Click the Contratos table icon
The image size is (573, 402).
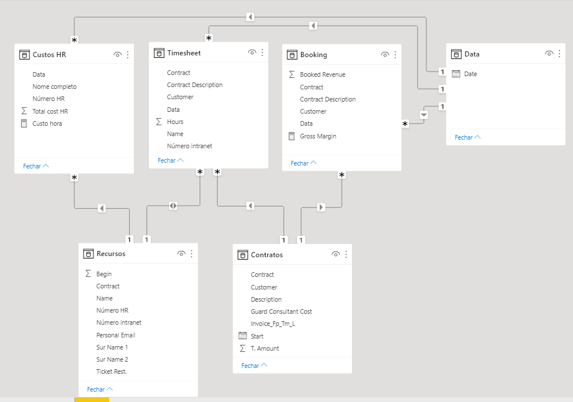point(243,255)
